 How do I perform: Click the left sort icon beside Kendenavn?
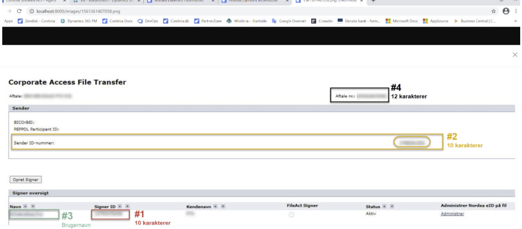click(215, 207)
